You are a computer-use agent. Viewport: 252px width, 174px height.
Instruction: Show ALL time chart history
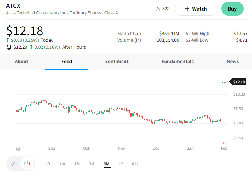135,164
